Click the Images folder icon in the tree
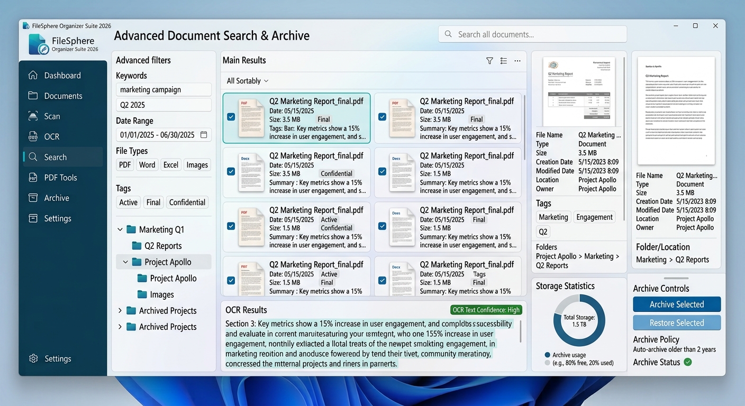The image size is (745, 406). click(142, 294)
